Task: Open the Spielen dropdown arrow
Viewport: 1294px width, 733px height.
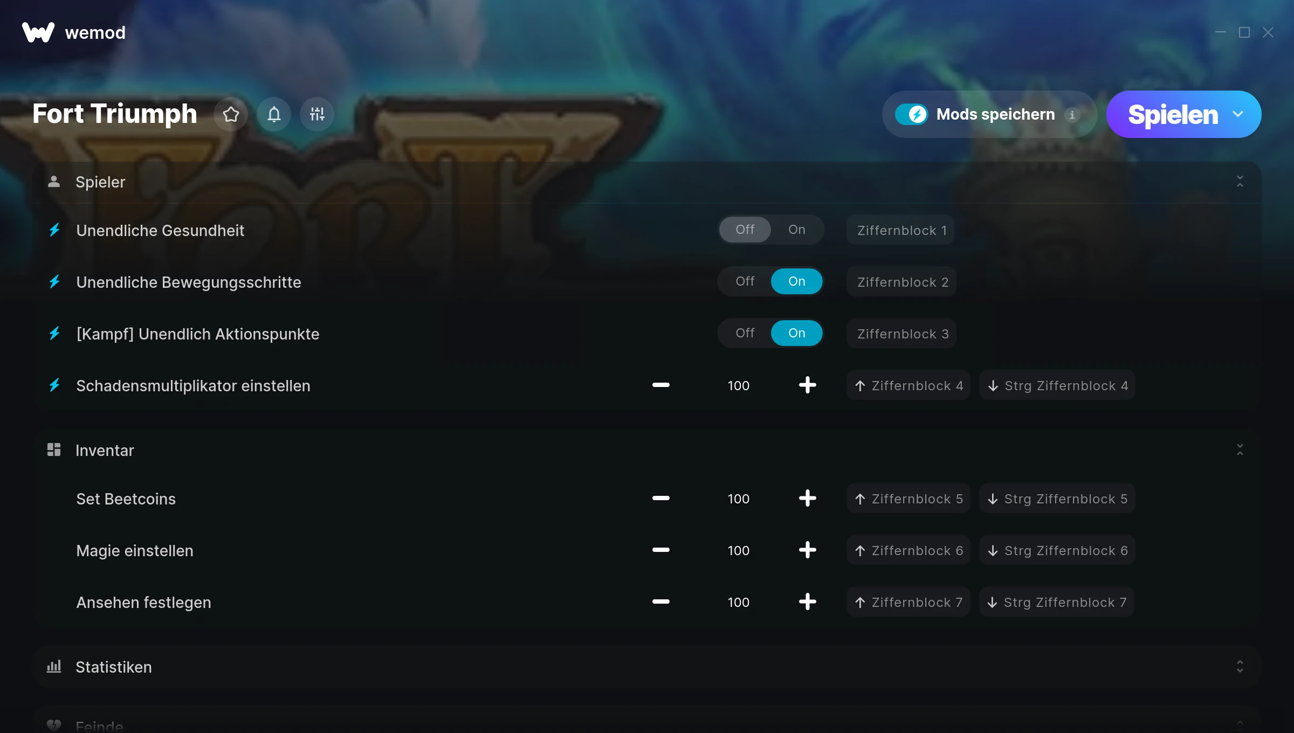Action: coord(1238,114)
